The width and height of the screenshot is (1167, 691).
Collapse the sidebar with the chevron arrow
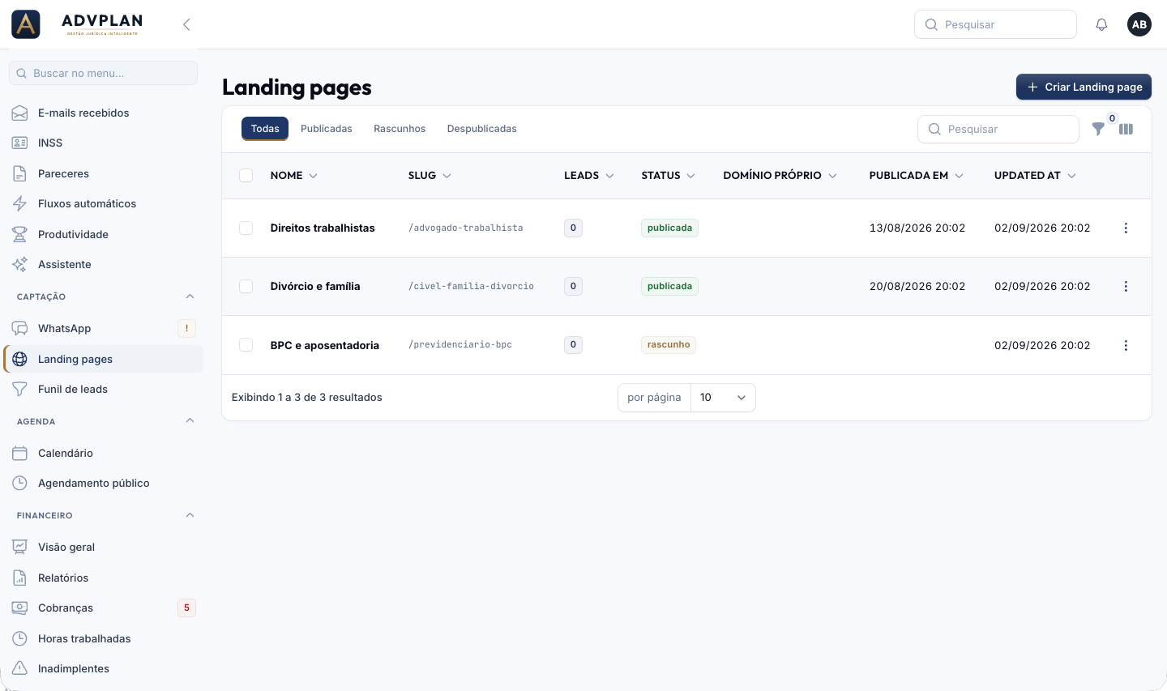pyautogui.click(x=186, y=24)
